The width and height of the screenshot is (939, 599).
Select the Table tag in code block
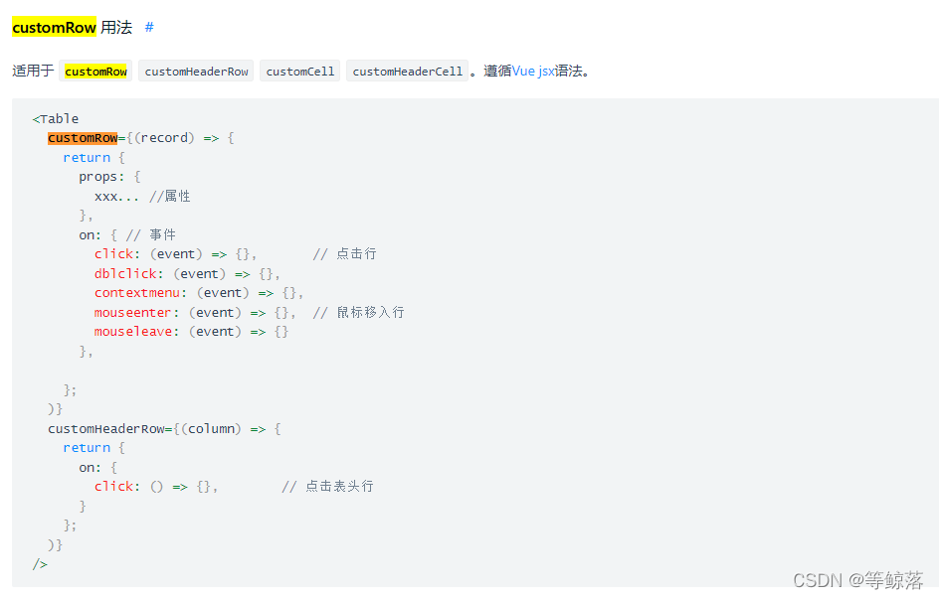[55, 118]
